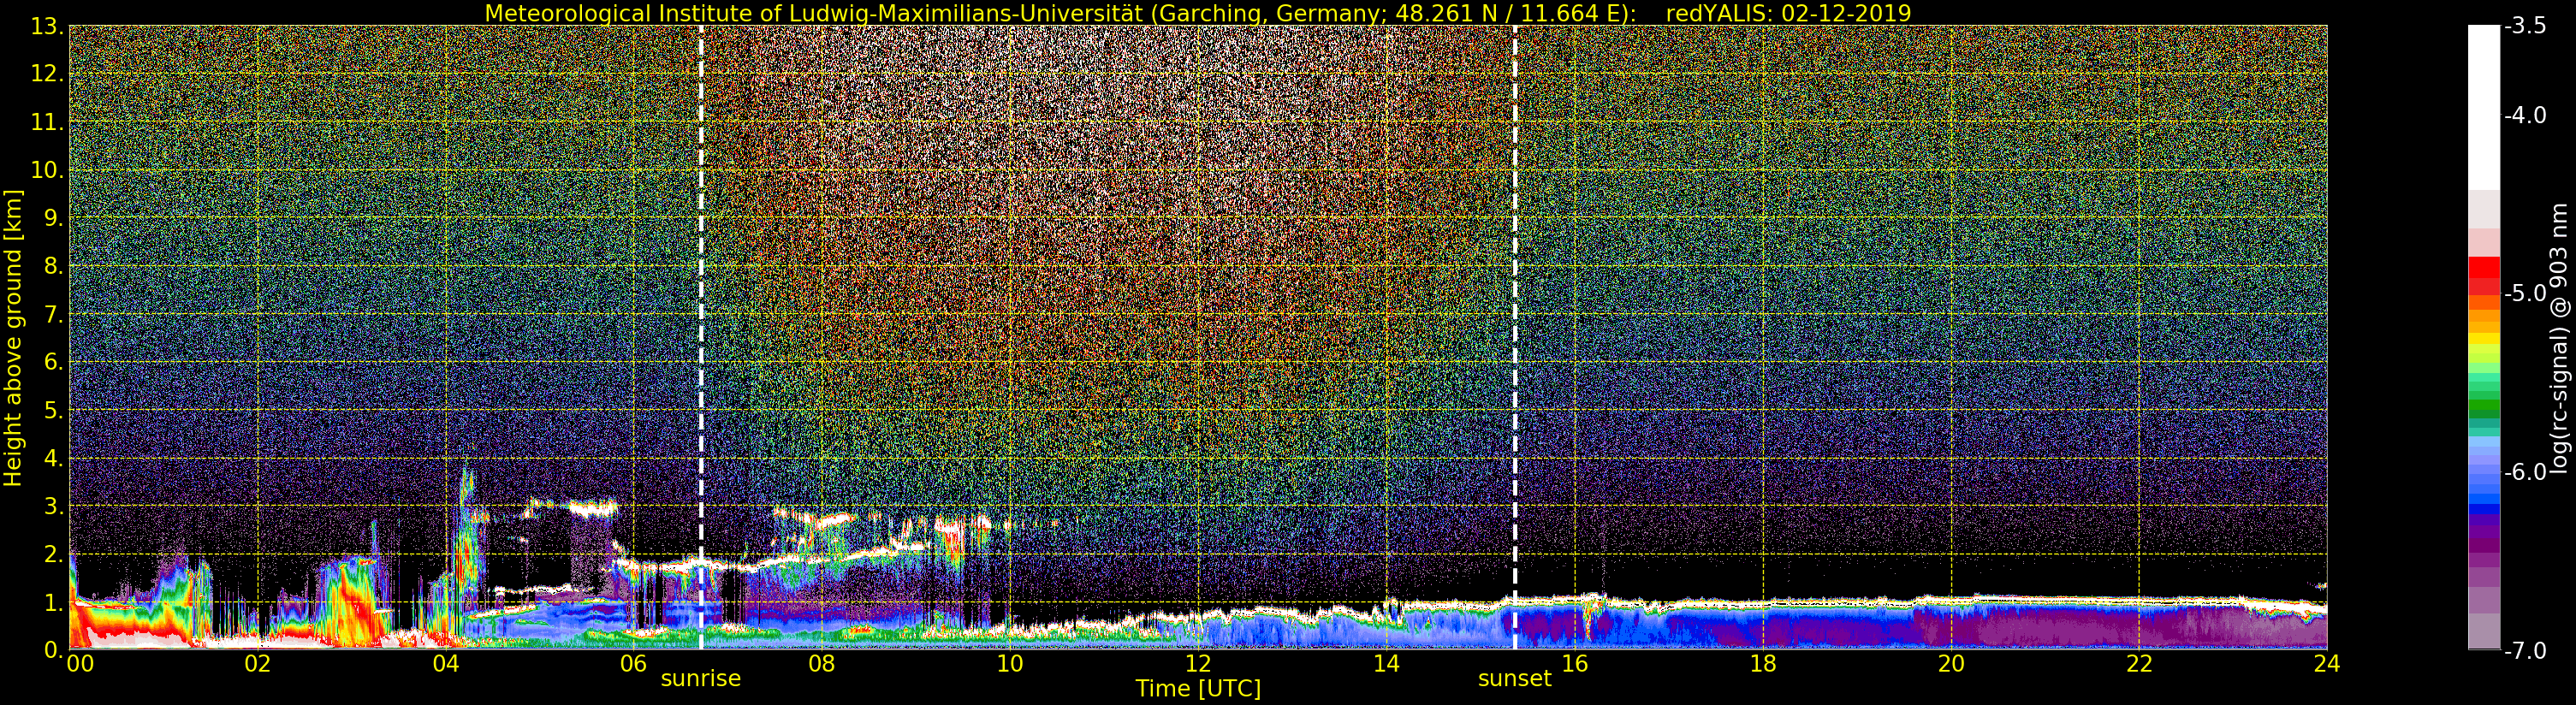Click the colorbar tick label -5.0
Screen dimensions: 2576x705
pos(2525,293)
